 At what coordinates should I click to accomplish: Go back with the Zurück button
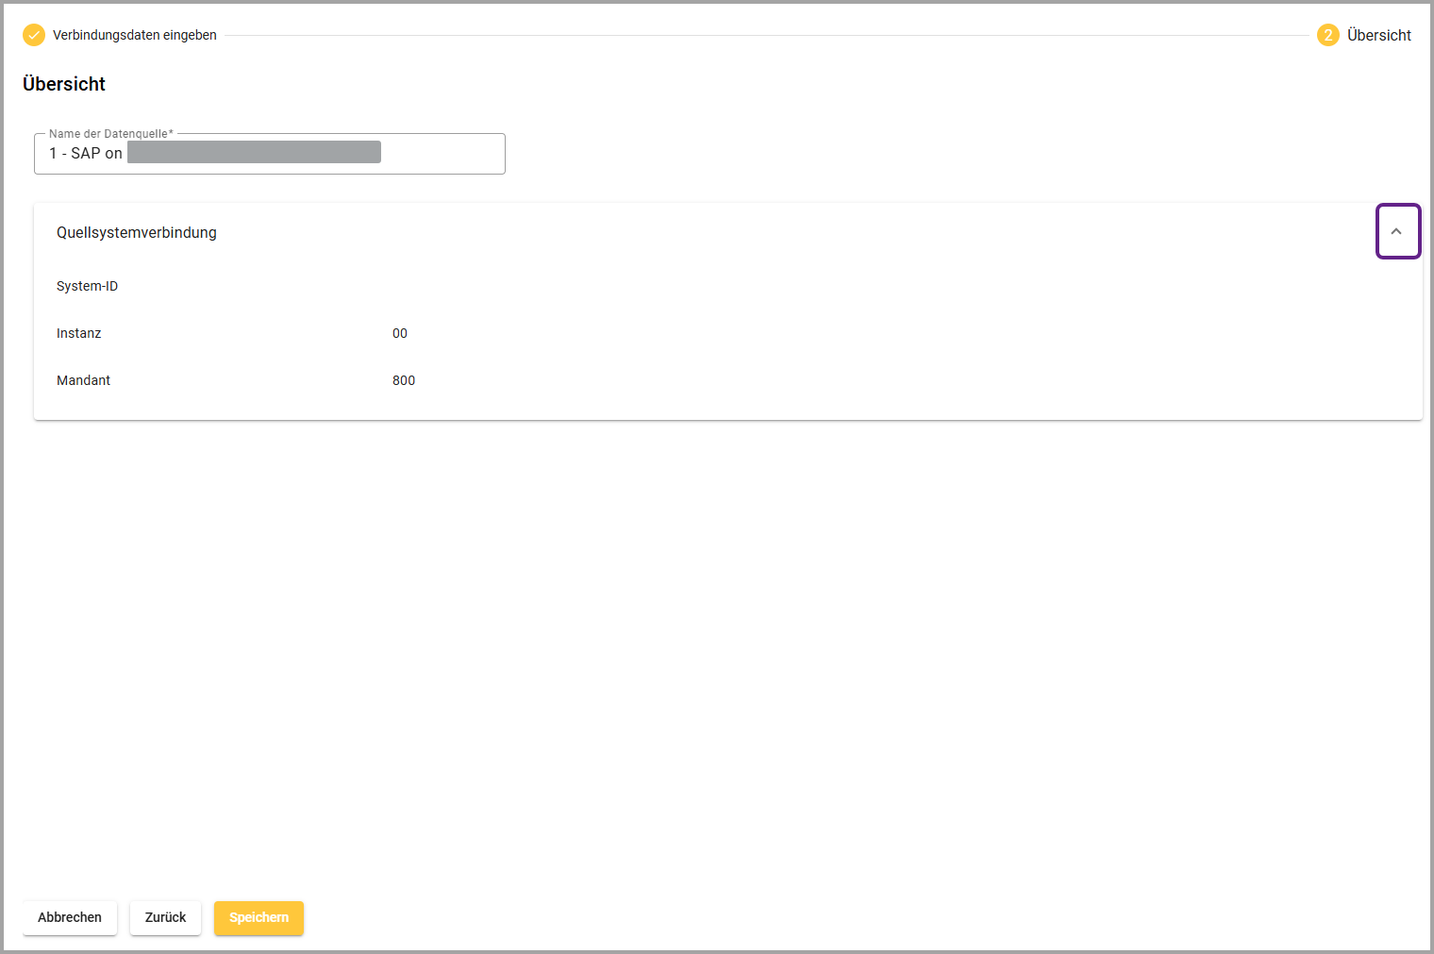pyautogui.click(x=165, y=917)
